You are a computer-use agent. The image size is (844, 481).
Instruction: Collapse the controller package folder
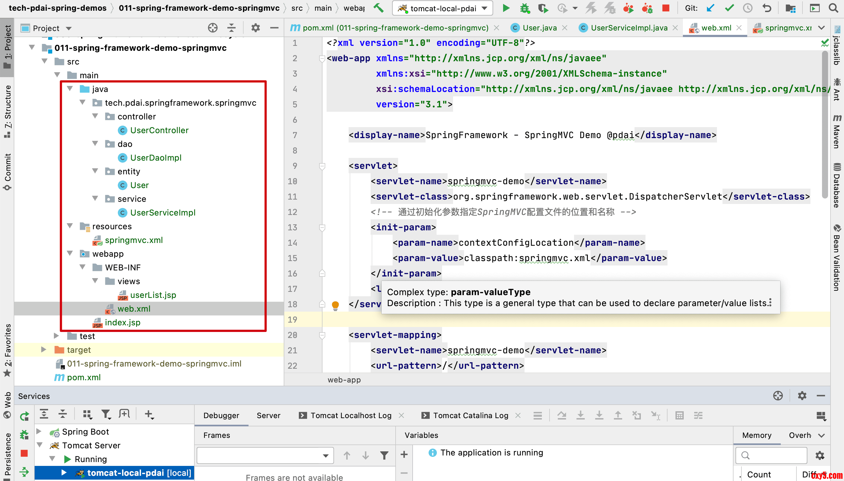(x=95, y=116)
